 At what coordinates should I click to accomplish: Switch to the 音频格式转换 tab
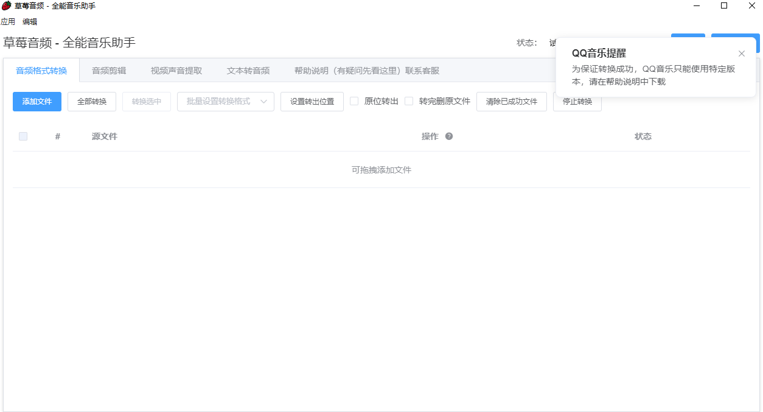coord(41,71)
